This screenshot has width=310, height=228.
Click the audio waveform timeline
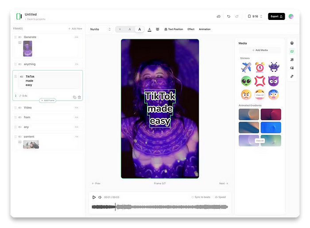(160, 207)
